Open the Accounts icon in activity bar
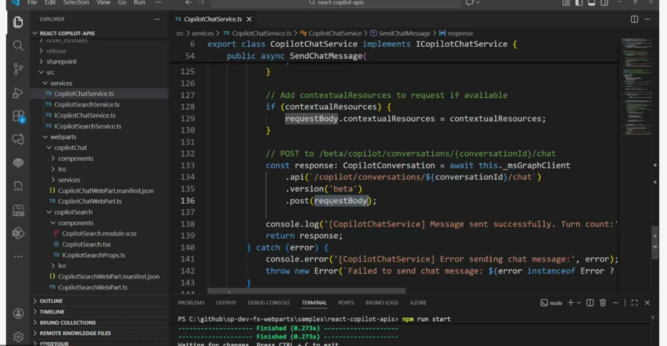 [18, 313]
